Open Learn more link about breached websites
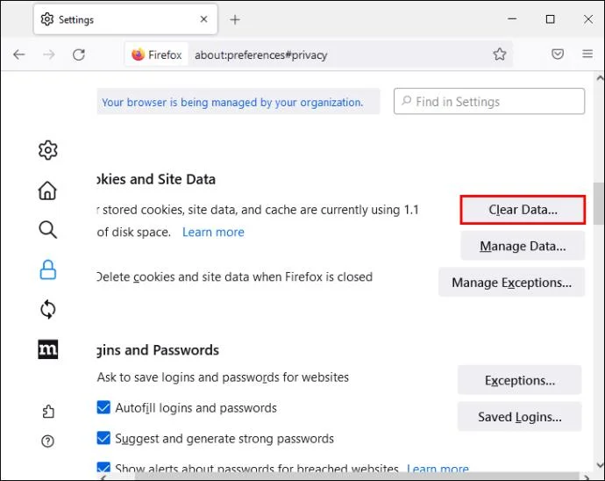 tap(438, 469)
